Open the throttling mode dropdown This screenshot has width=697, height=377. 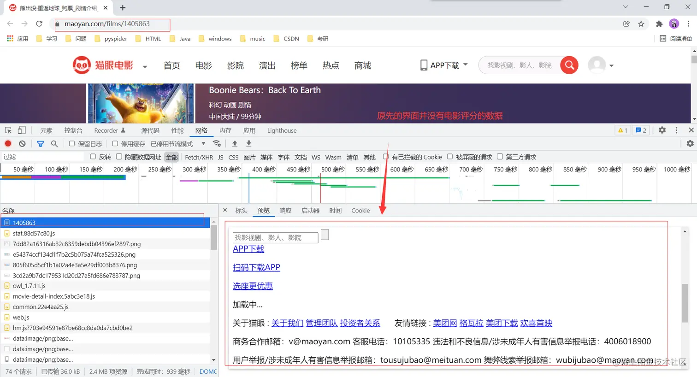[x=178, y=144]
